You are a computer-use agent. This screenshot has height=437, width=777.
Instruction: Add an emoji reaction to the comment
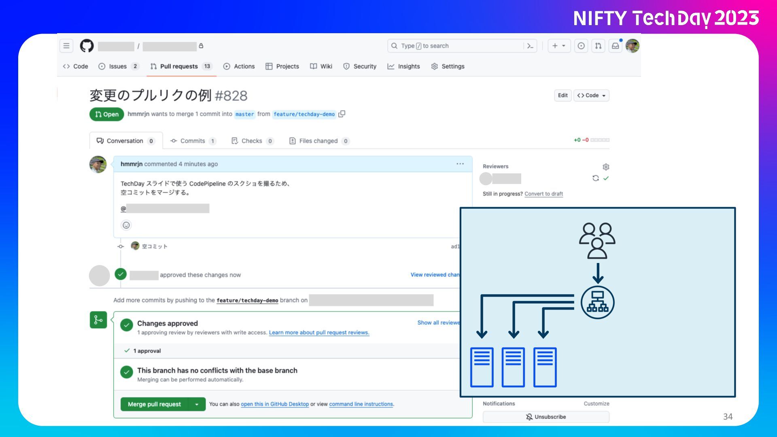coord(126,225)
